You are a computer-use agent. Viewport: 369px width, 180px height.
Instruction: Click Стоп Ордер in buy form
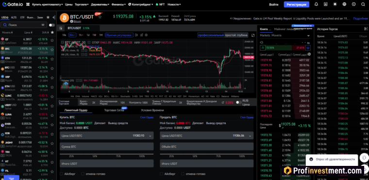coord(147,117)
